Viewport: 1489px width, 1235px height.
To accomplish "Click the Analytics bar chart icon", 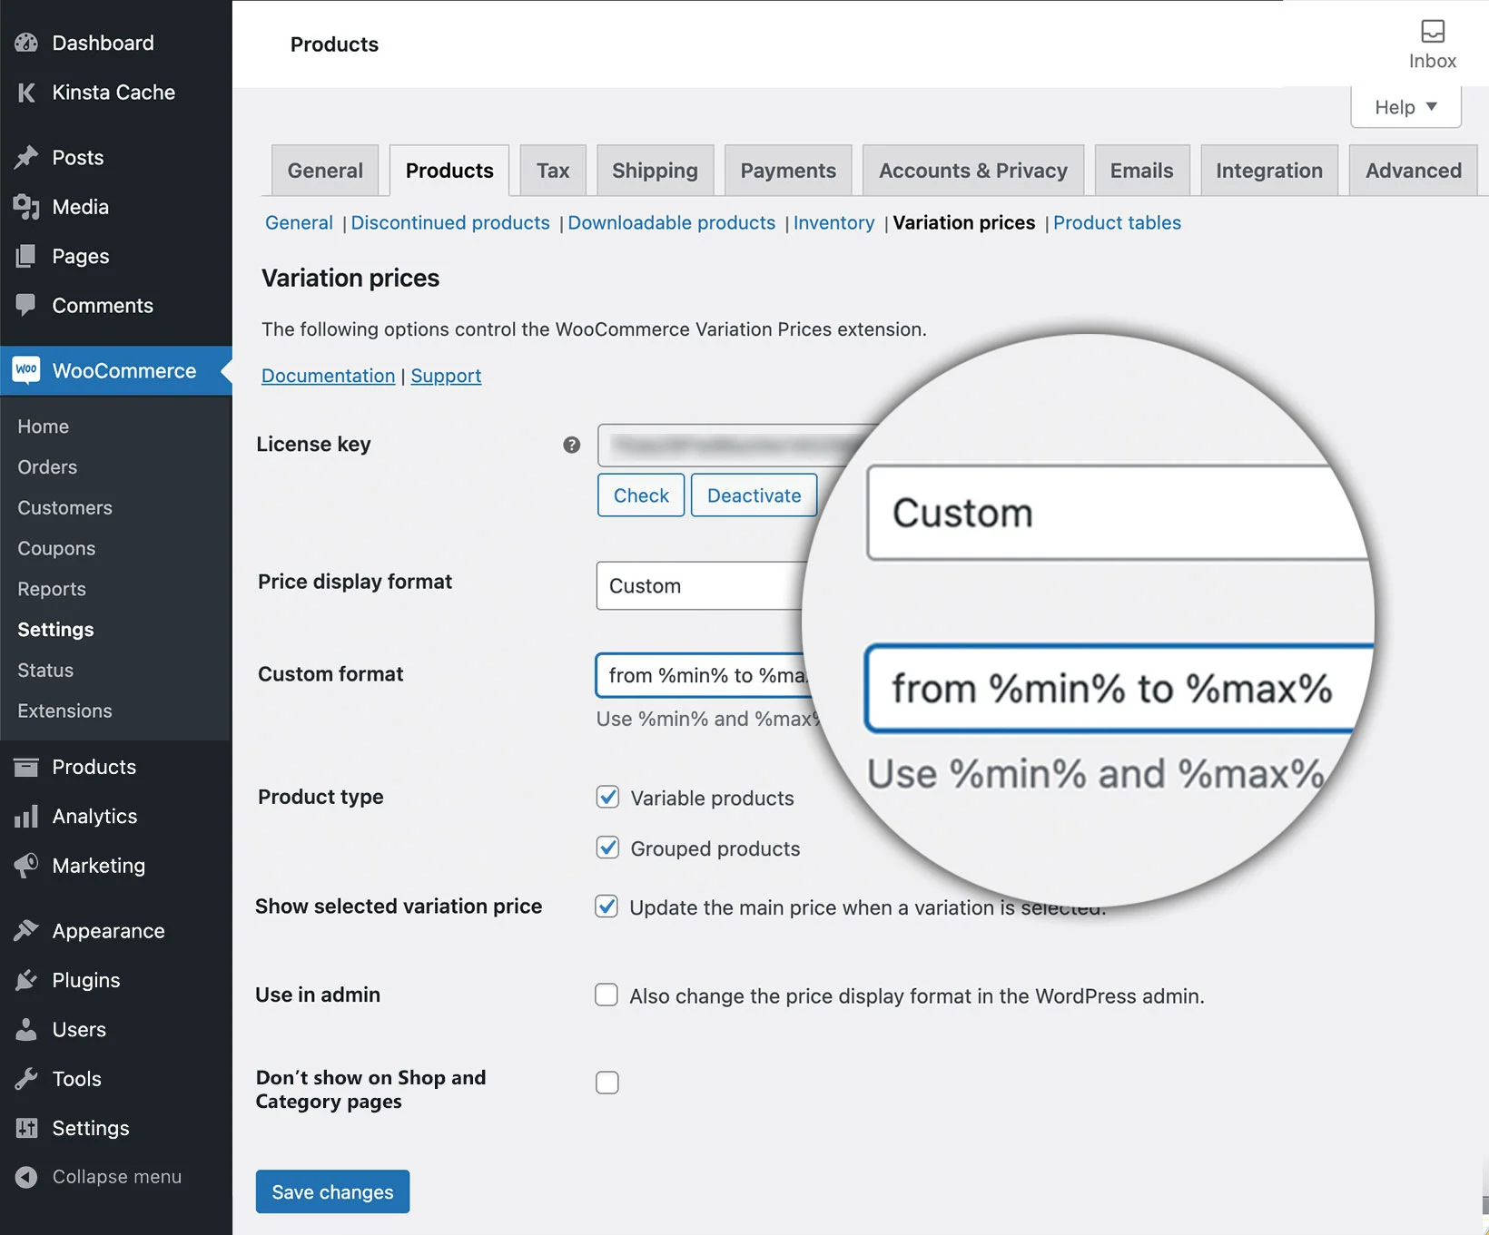I will pos(26,817).
